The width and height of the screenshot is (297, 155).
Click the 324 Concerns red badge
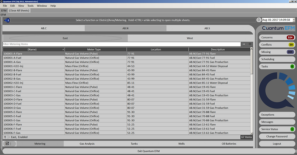[x=290, y=37]
